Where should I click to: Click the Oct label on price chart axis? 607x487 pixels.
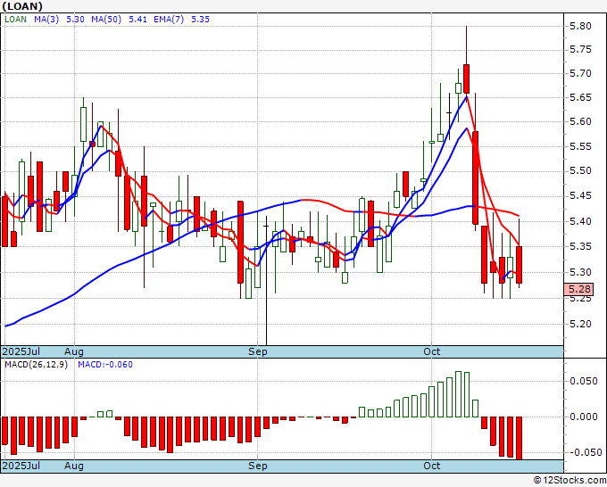pyautogui.click(x=432, y=351)
